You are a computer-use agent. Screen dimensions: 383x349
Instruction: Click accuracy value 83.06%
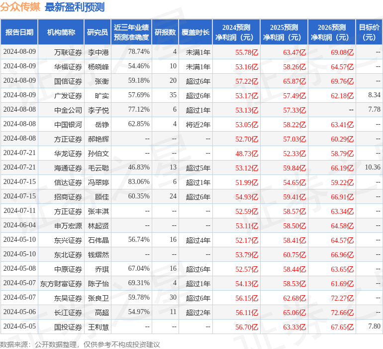click(x=139, y=181)
